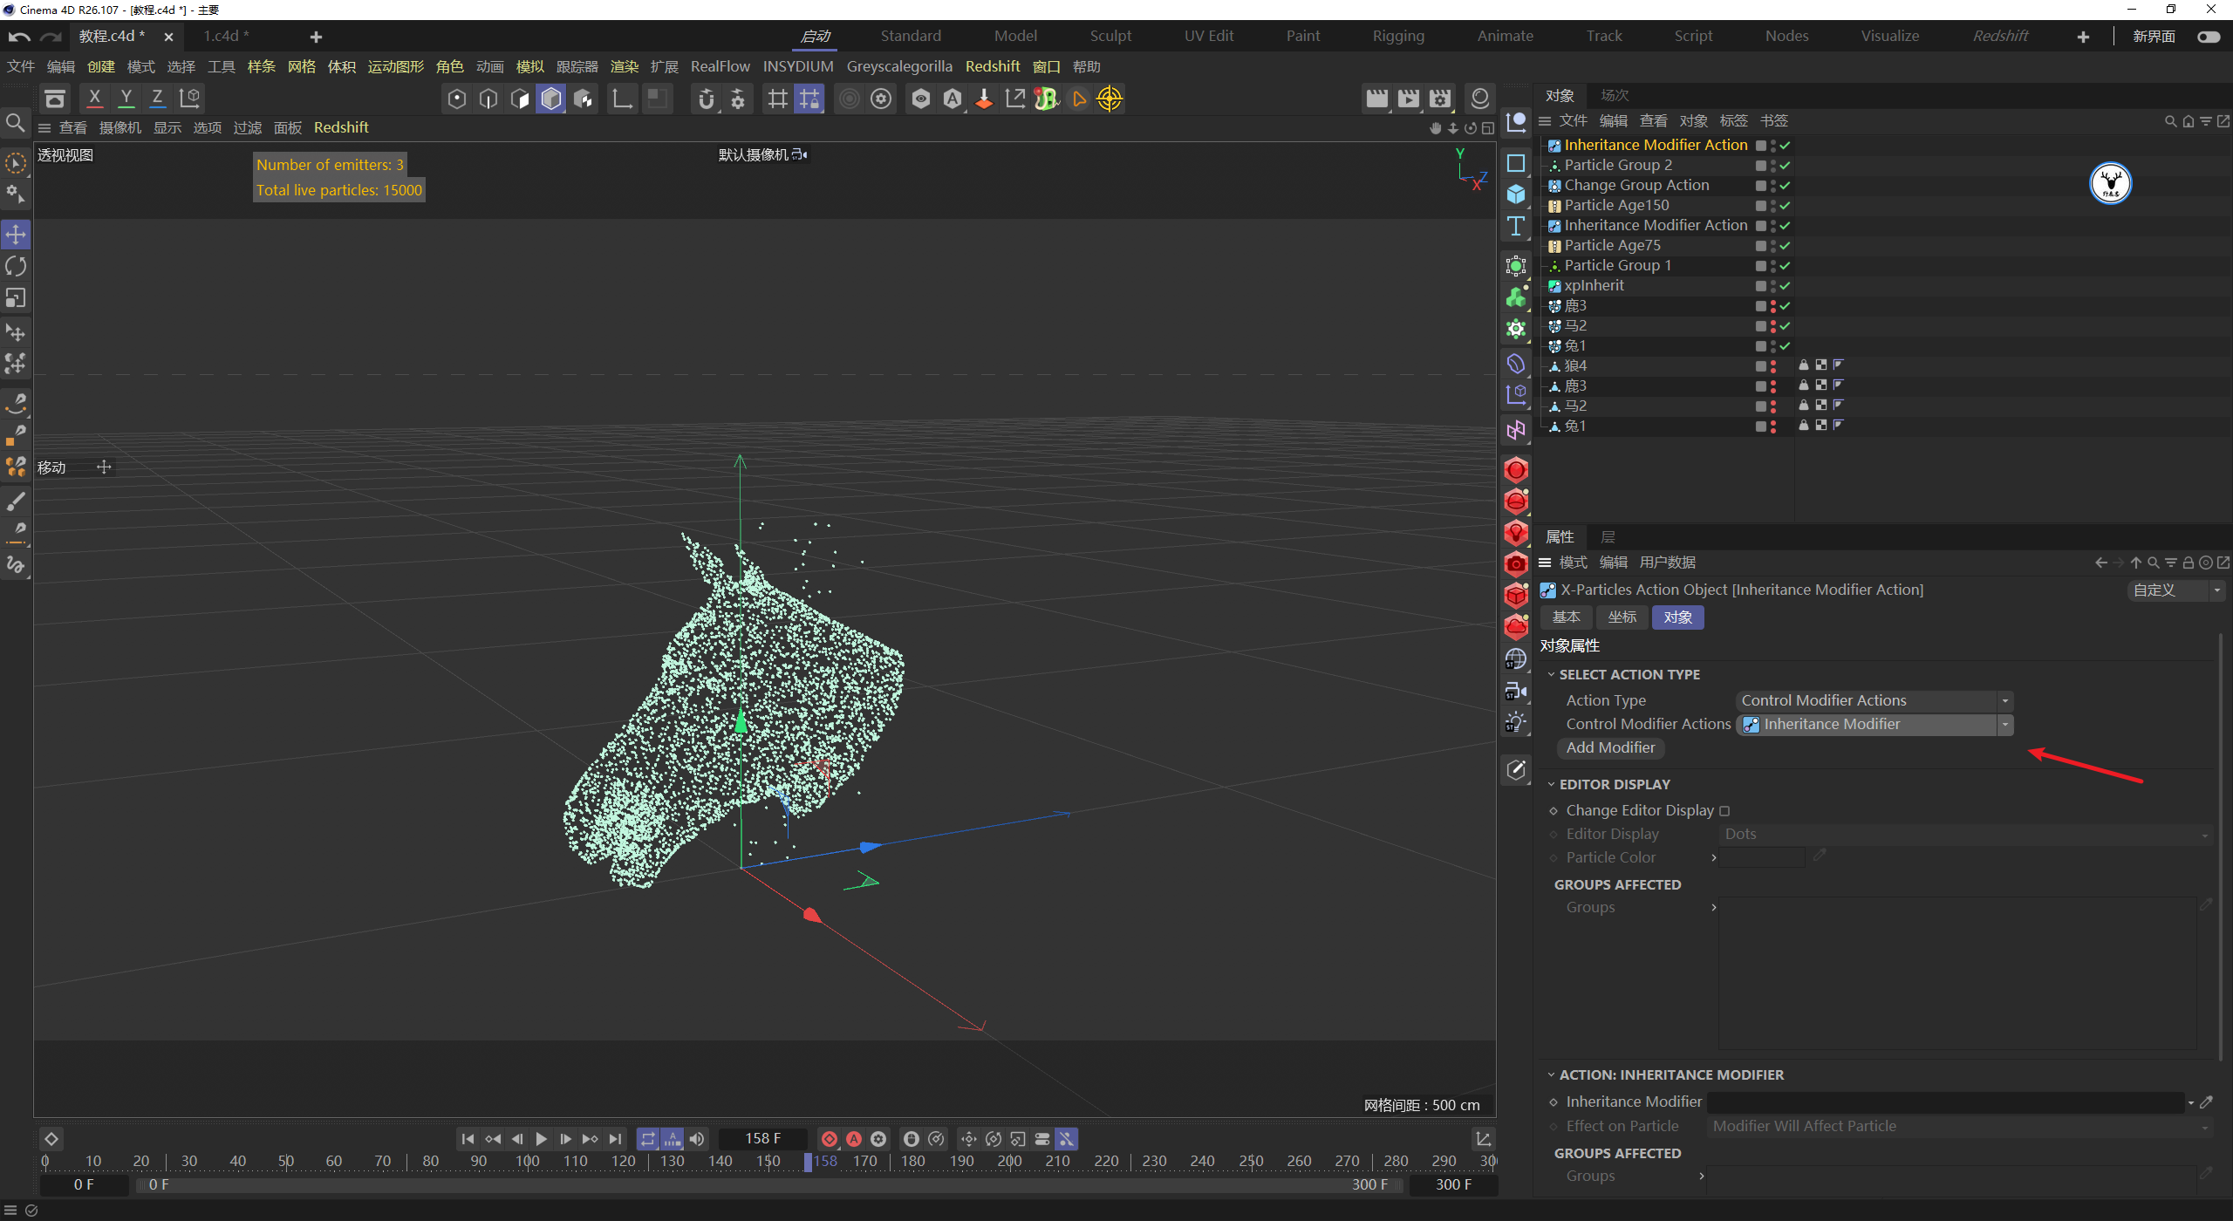Toggle enable checkmark for xpInherit object

click(x=1785, y=286)
